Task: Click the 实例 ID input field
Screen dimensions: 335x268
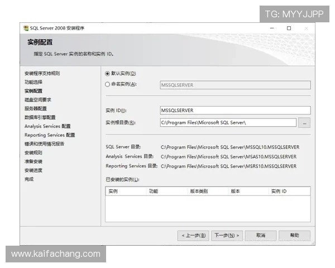Action: pyautogui.click(x=235, y=111)
